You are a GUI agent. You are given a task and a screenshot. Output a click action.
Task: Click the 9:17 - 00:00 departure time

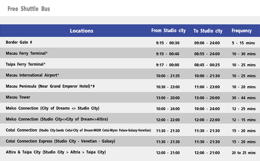pos(168,65)
